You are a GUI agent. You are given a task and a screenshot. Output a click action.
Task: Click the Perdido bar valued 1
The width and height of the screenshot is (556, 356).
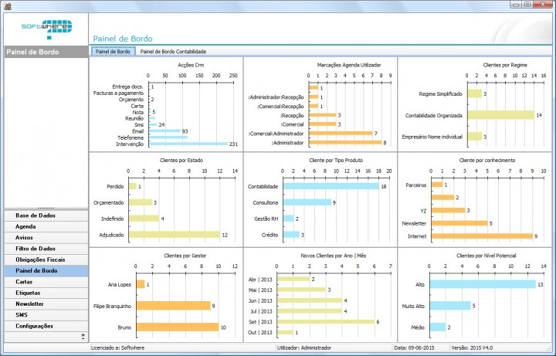tap(133, 186)
